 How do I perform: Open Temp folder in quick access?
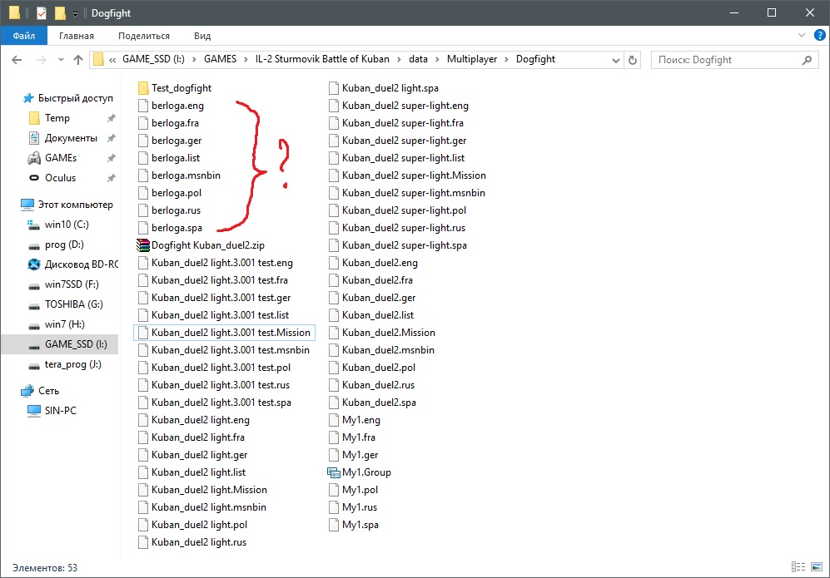[x=57, y=118]
